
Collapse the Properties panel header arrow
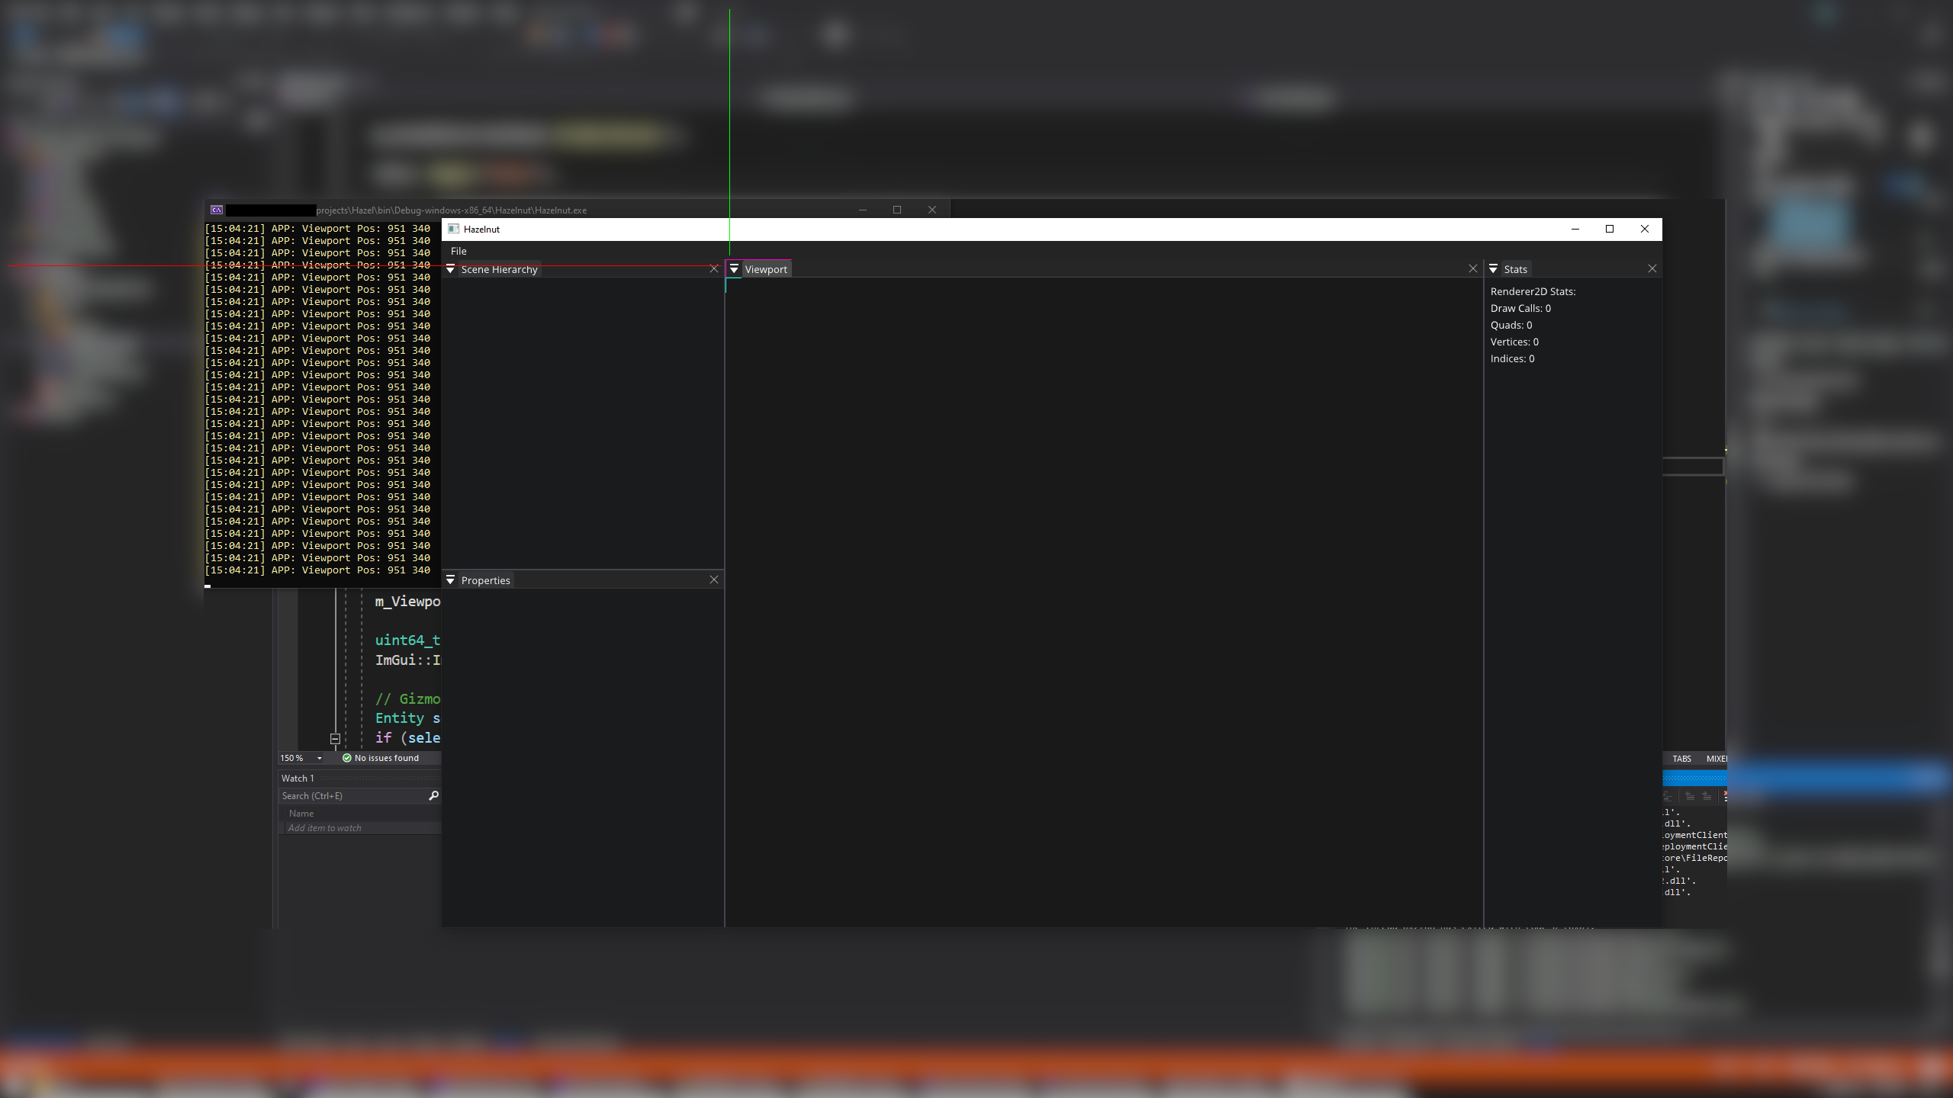[451, 579]
